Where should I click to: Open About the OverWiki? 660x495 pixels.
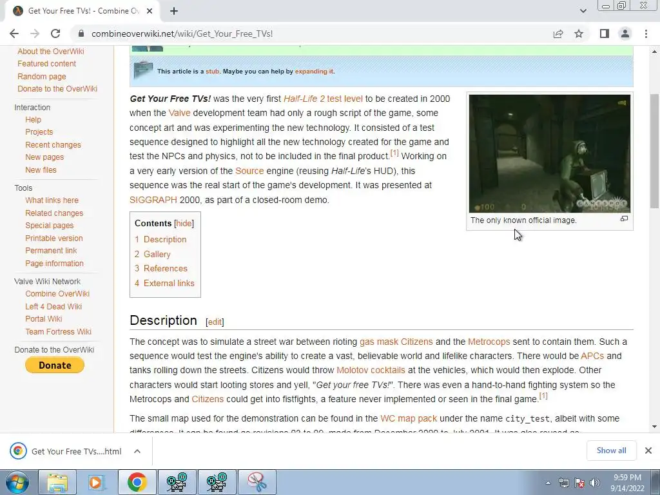point(50,52)
